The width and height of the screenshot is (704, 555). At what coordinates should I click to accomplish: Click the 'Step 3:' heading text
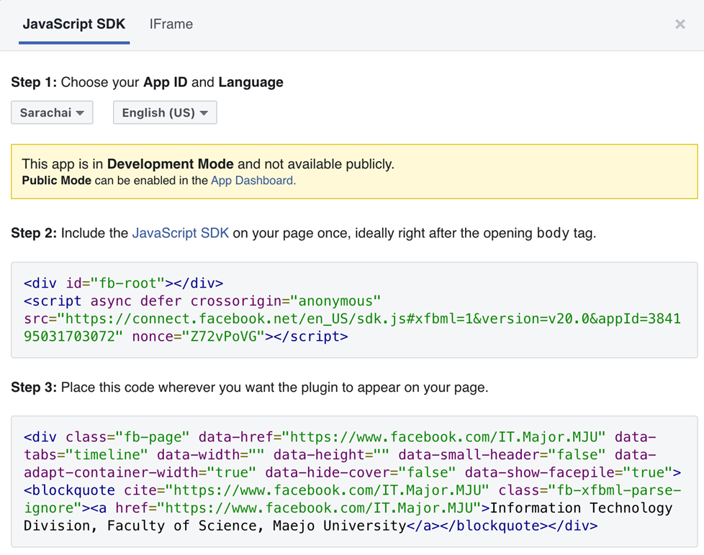pos(34,387)
